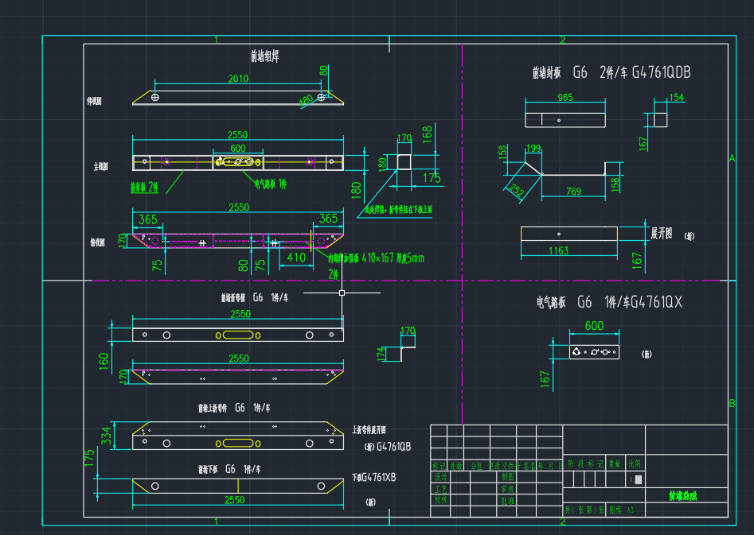Select the 174 dimension on the bend profile

[x=381, y=354]
